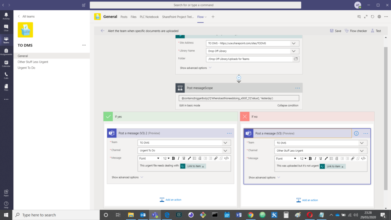Click the condition expression input field

239,98
